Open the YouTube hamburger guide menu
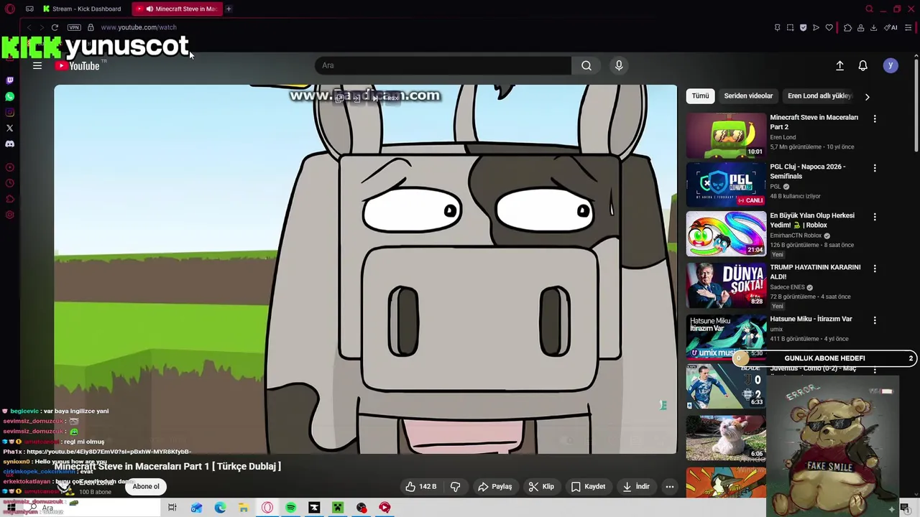Viewport: 920px width, 517px height. (x=37, y=65)
